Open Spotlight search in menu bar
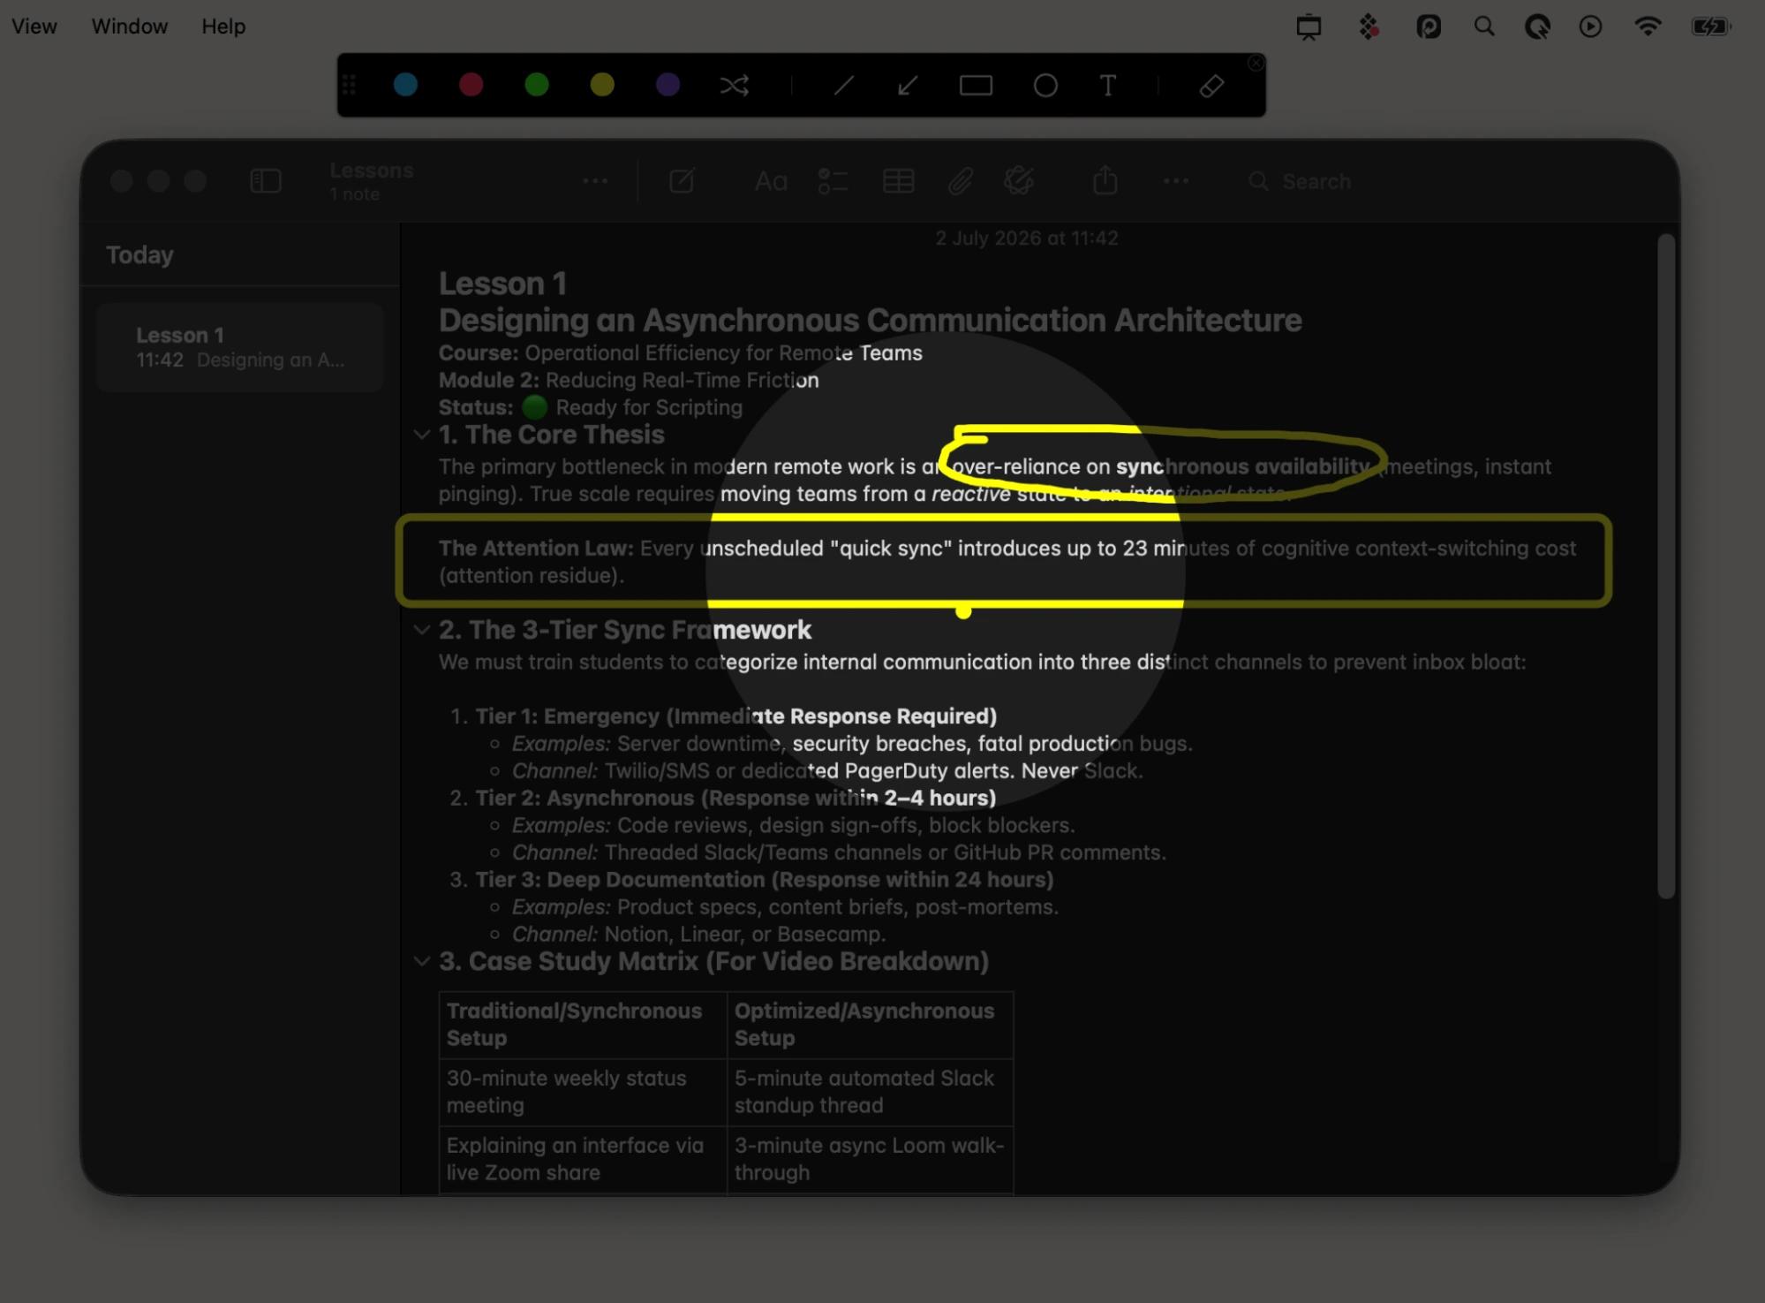 (1484, 27)
